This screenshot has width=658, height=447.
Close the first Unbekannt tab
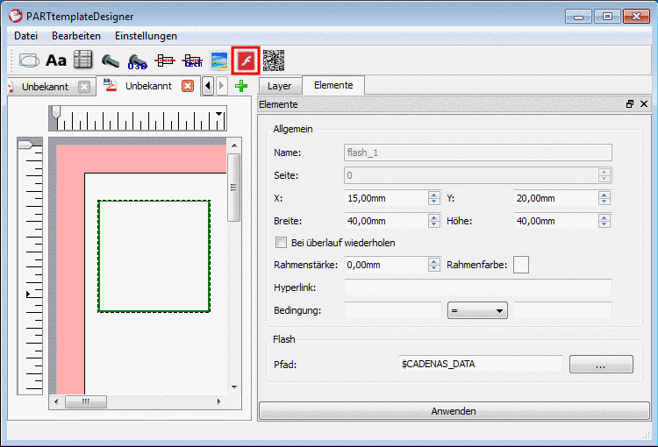84,87
